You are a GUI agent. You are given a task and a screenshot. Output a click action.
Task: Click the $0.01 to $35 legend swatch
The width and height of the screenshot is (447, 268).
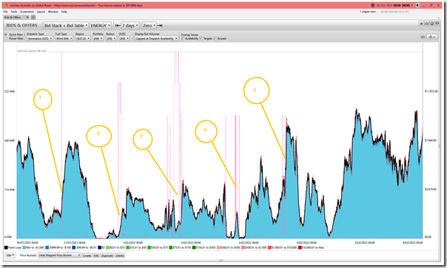(x=107, y=247)
